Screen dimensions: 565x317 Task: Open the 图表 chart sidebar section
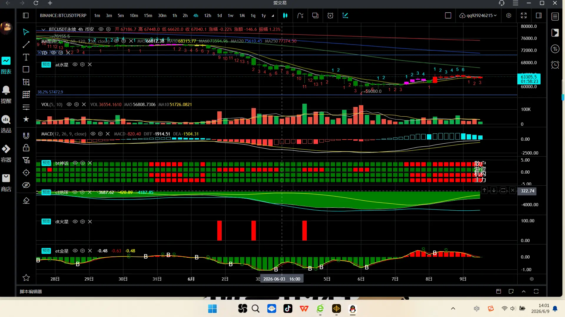coord(6,65)
